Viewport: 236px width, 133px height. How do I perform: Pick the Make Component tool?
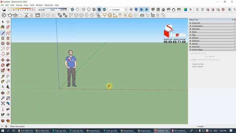point(8,22)
